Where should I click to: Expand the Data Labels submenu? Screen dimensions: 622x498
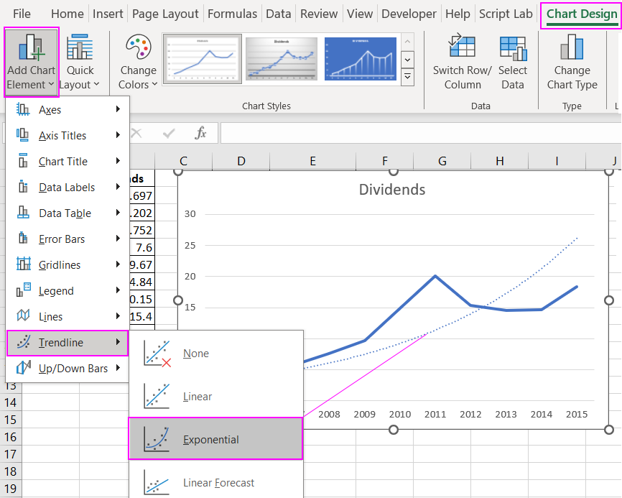point(68,188)
